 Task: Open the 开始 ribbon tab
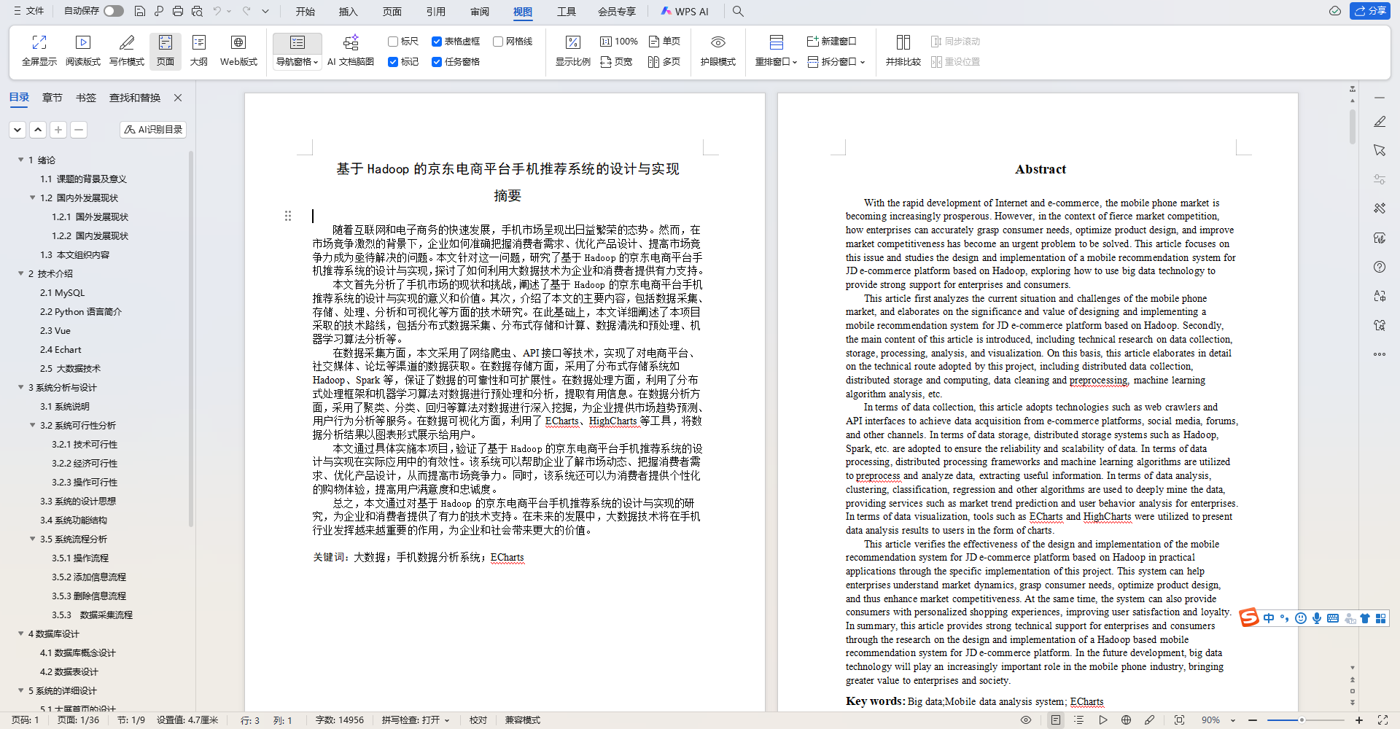(x=306, y=12)
